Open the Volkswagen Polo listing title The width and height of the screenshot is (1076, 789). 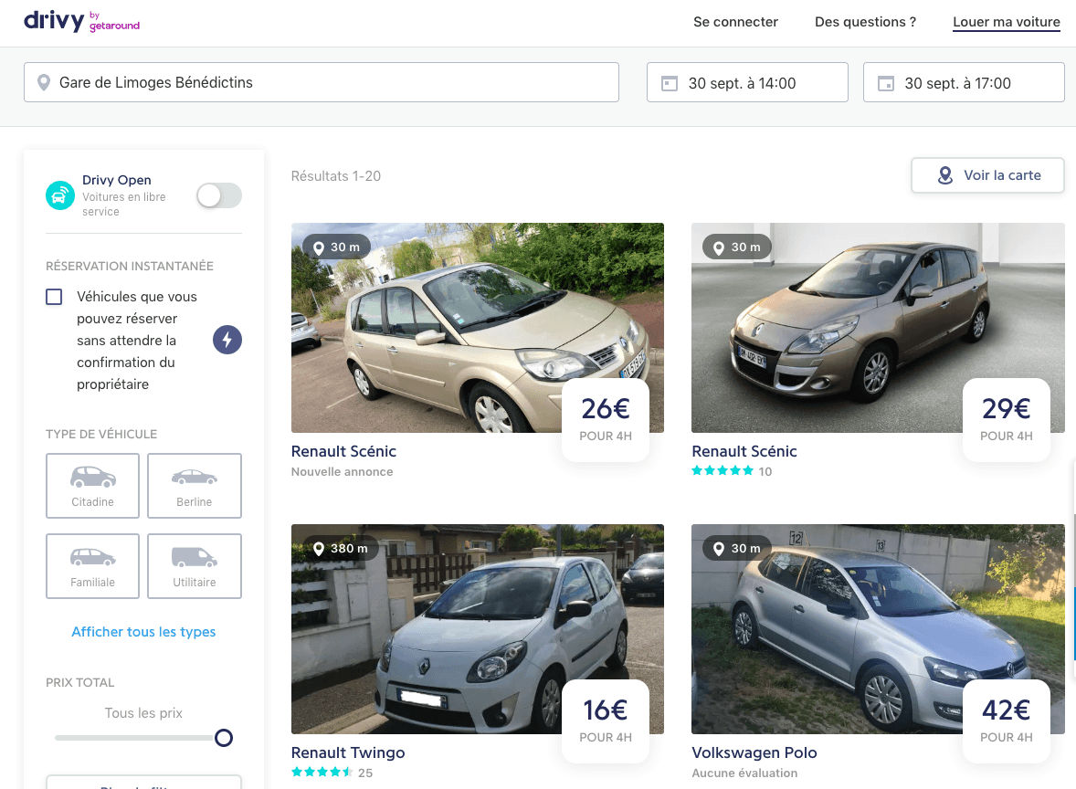754,752
